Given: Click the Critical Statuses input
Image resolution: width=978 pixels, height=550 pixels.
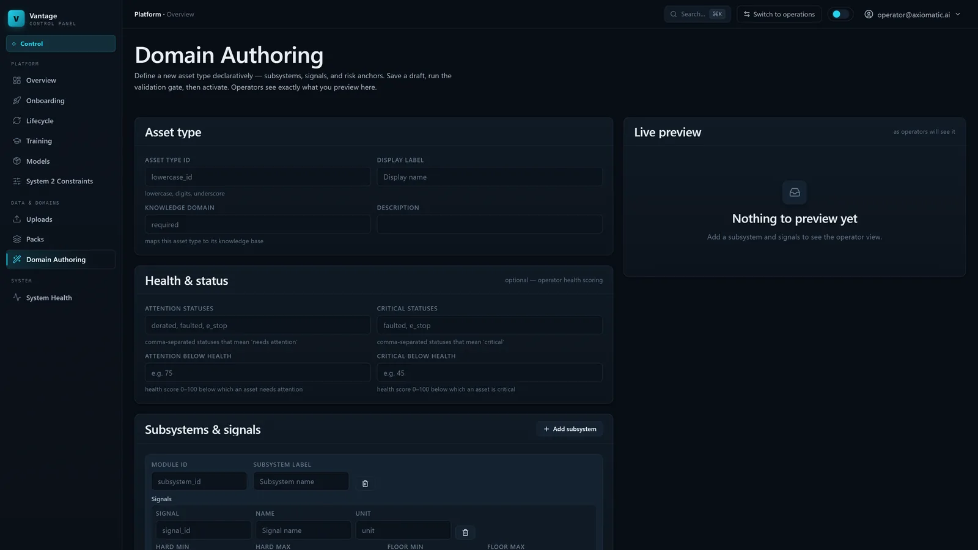Looking at the screenshot, I should click(490, 325).
